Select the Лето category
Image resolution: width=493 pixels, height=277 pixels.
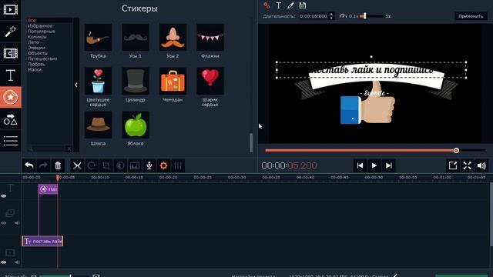pos(33,42)
